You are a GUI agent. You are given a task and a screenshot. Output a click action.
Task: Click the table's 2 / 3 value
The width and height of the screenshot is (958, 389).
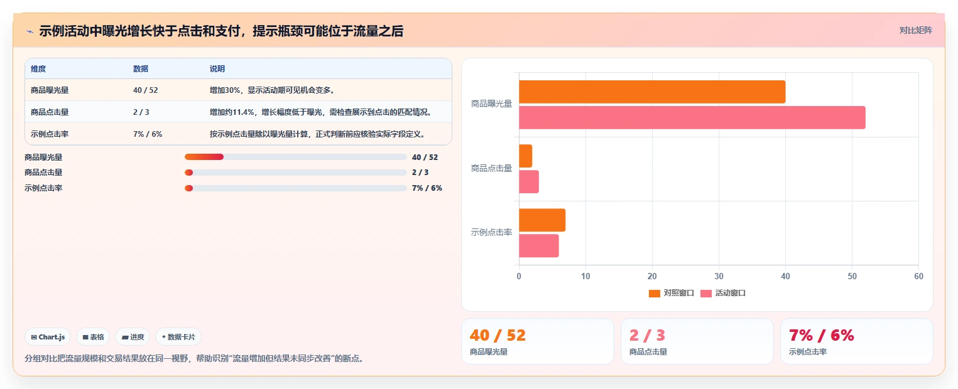[x=141, y=112]
